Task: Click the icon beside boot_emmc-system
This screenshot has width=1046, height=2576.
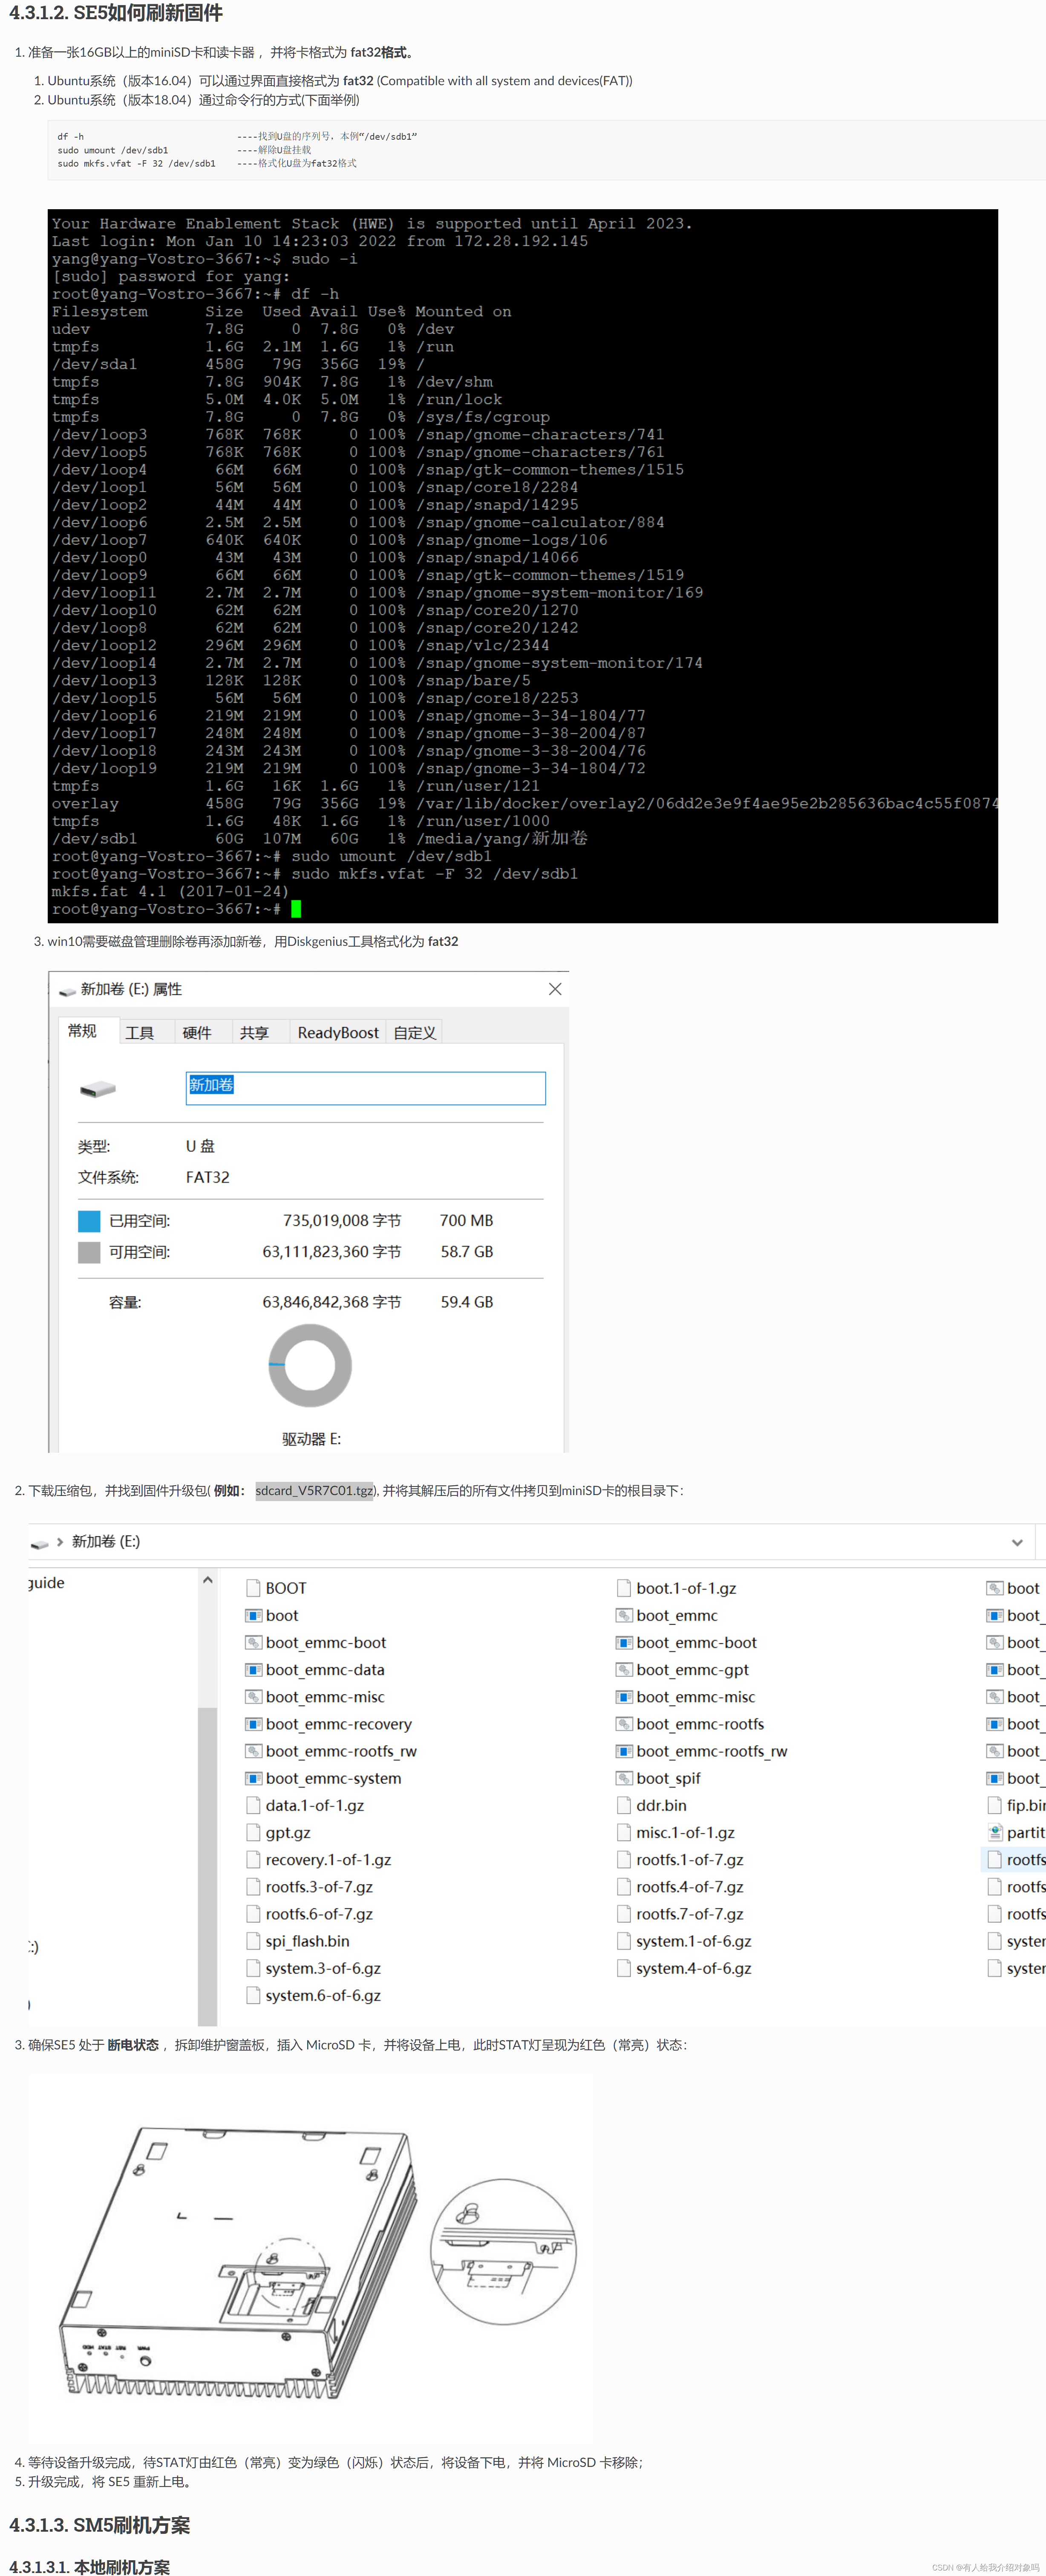Action: (253, 1778)
